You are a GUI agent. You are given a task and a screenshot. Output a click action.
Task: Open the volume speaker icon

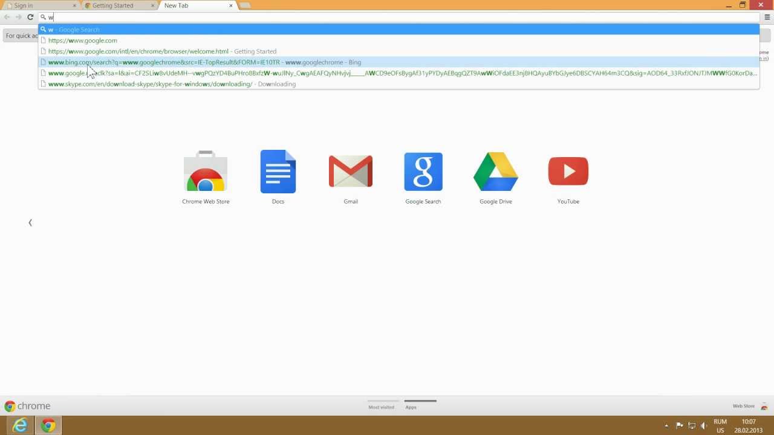704,426
